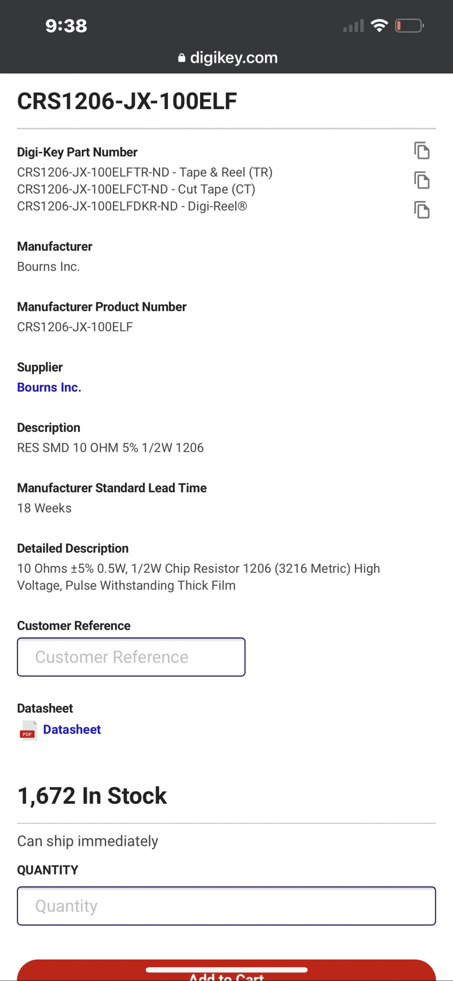Open the Bourns Inc. supplier link
The image size is (453, 981).
click(x=49, y=387)
